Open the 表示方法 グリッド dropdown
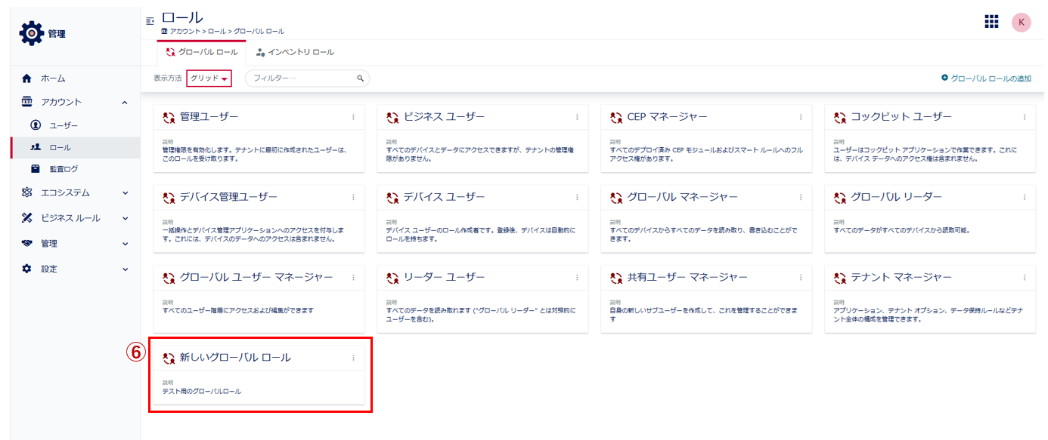Image resolution: width=1048 pixels, height=440 pixels. coord(209,78)
